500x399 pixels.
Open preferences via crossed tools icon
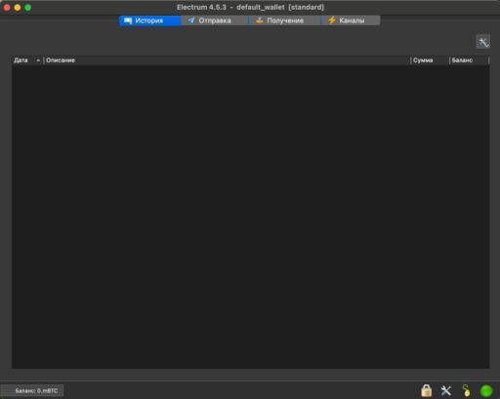[x=446, y=390]
